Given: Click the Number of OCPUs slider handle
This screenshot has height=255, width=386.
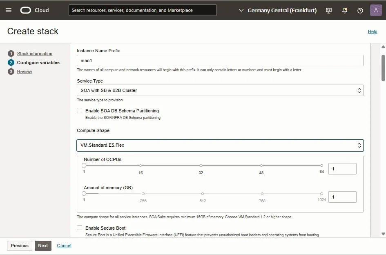Looking at the screenshot, I should (x=84, y=166).
